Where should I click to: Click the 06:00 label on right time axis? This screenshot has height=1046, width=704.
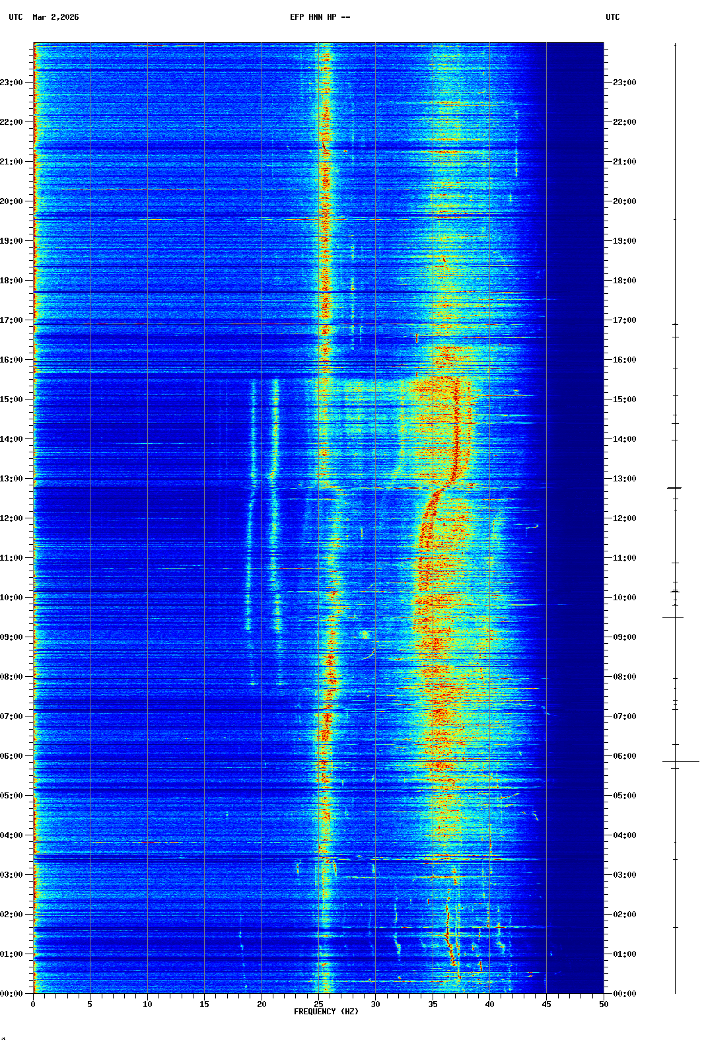coord(625,756)
